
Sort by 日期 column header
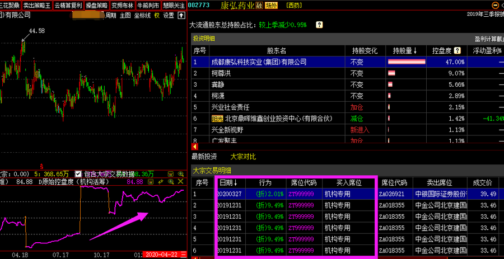pyautogui.click(x=228, y=183)
